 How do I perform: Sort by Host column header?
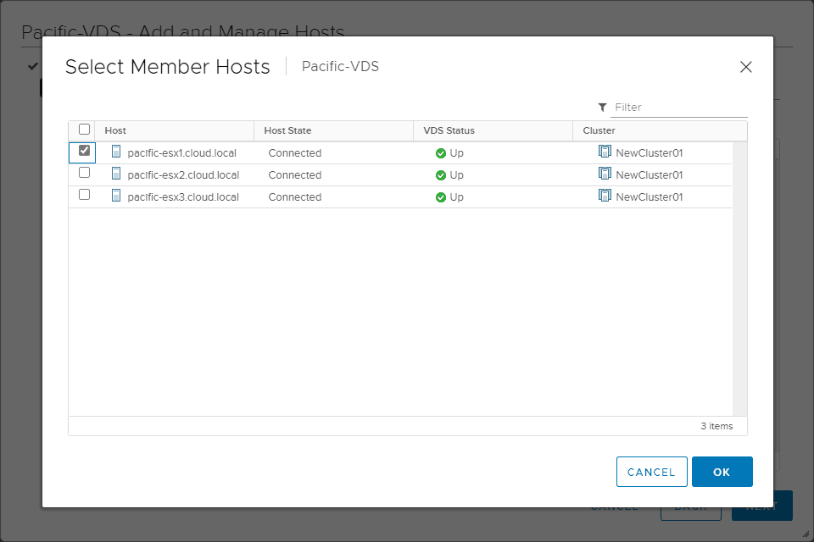115,130
